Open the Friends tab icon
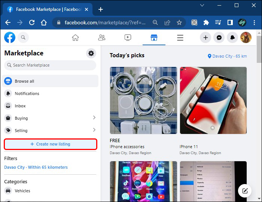Screen dimensions: 262x202 101,37
